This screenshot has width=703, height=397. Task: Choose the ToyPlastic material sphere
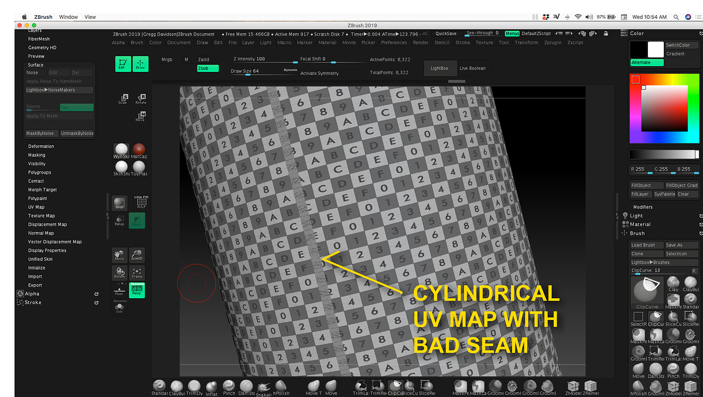pyautogui.click(x=139, y=168)
